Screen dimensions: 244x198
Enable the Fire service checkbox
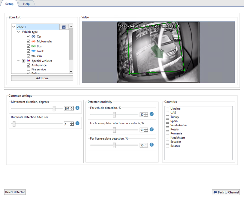point(29,69)
